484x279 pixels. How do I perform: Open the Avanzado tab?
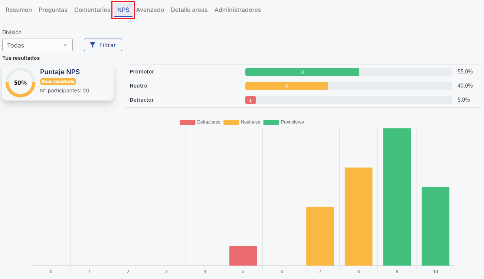coord(150,10)
